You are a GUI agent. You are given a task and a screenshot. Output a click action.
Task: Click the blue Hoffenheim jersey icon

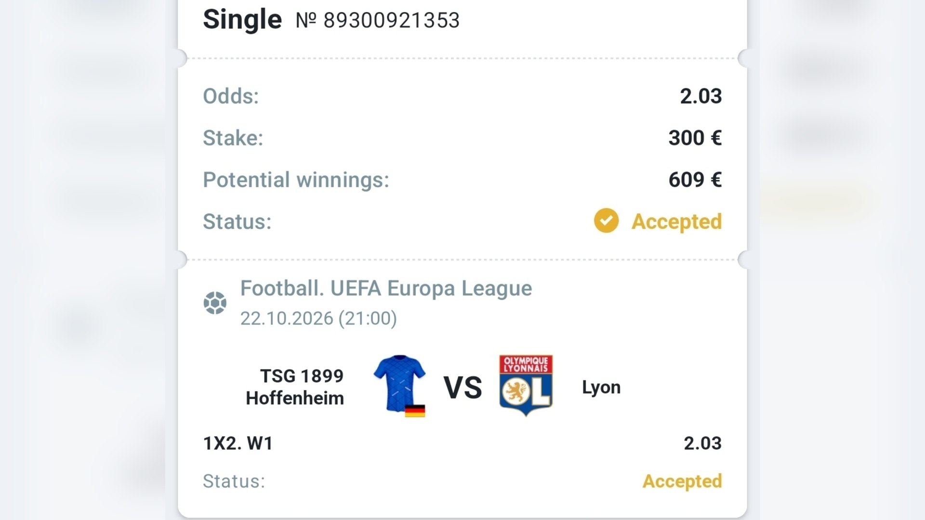click(x=399, y=384)
